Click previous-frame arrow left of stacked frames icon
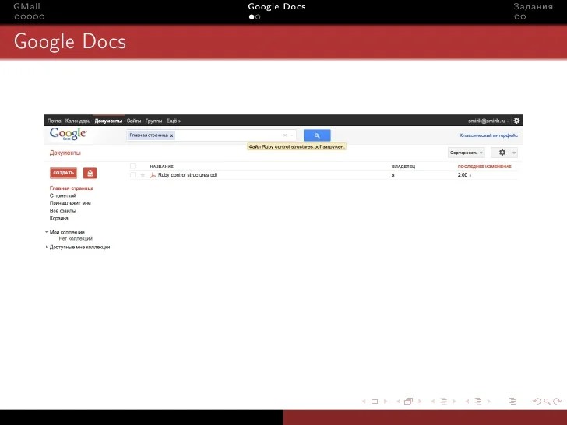 (398, 402)
